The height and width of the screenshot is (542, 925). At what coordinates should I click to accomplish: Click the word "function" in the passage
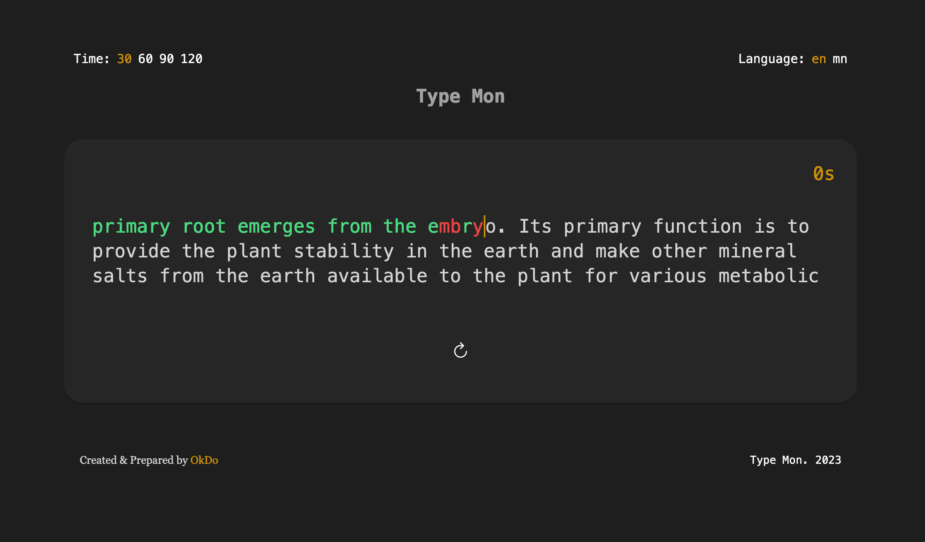tap(697, 226)
